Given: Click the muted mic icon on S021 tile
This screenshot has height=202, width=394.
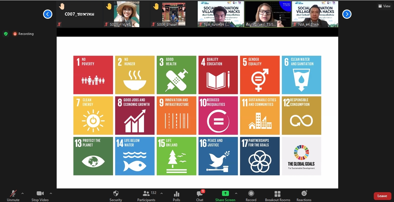Looking at the screenshot, I should (106, 25).
